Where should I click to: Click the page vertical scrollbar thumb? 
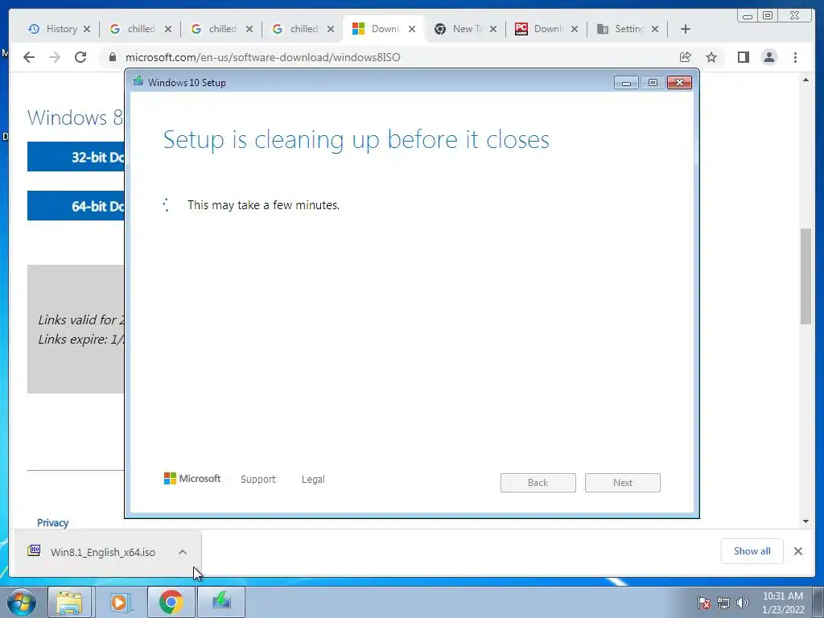click(805, 276)
